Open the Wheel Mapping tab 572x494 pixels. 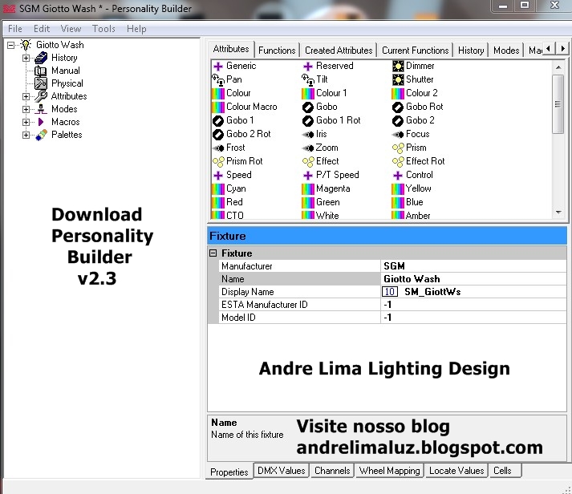click(x=390, y=471)
